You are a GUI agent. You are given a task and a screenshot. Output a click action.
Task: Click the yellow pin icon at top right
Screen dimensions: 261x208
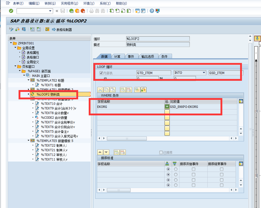point(257,38)
